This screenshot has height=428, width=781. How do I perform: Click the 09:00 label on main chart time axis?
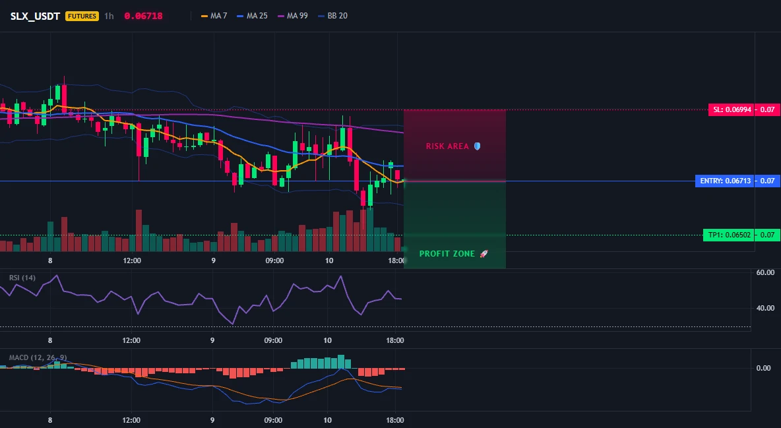(x=274, y=260)
